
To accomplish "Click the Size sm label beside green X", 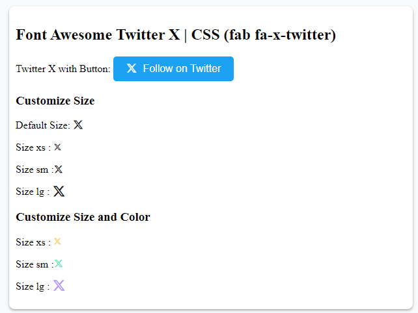I will coord(34,264).
